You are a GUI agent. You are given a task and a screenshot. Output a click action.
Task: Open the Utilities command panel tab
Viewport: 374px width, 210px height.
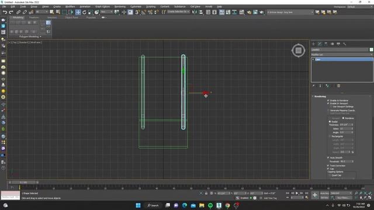point(344,44)
